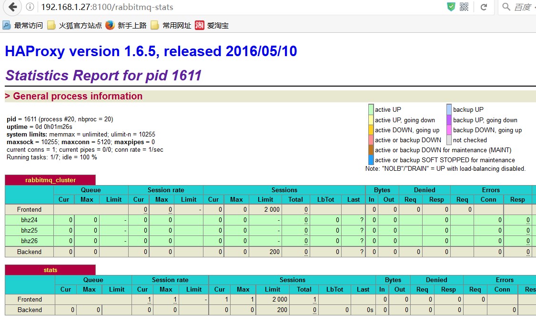Click the green shield security icon
536x323 pixels.
click(451, 7)
